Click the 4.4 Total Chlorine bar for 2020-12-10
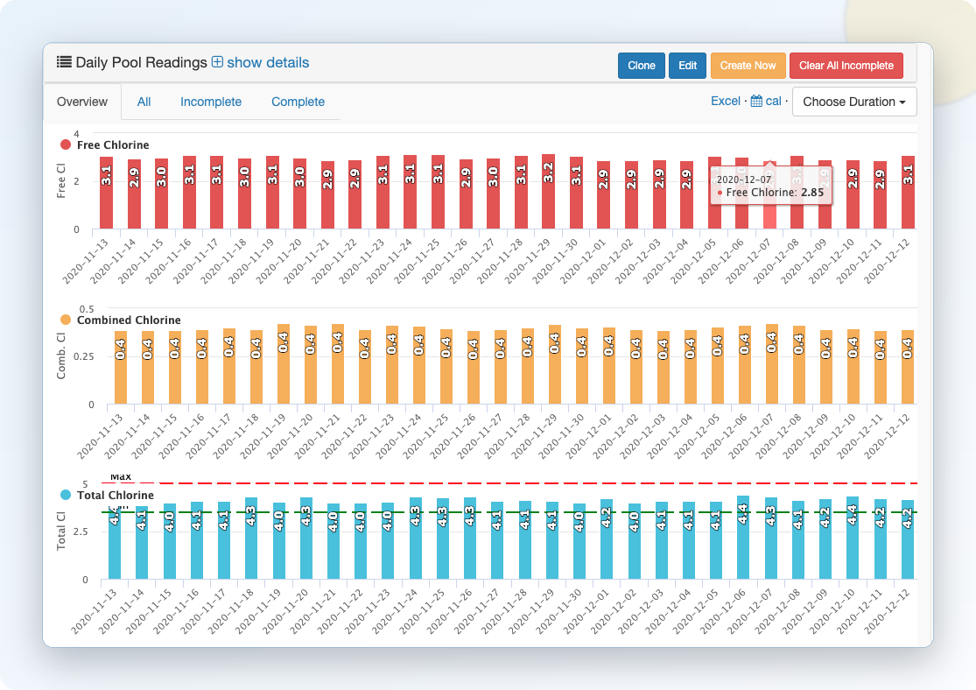The width and height of the screenshot is (976, 690). point(853,538)
